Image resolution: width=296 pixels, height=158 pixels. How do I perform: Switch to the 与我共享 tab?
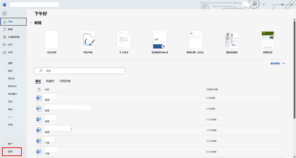point(65,81)
